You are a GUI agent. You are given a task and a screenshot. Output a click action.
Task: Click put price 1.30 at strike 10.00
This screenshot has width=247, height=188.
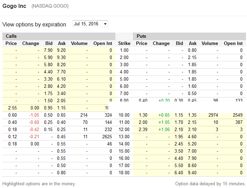[x=143, y=115]
